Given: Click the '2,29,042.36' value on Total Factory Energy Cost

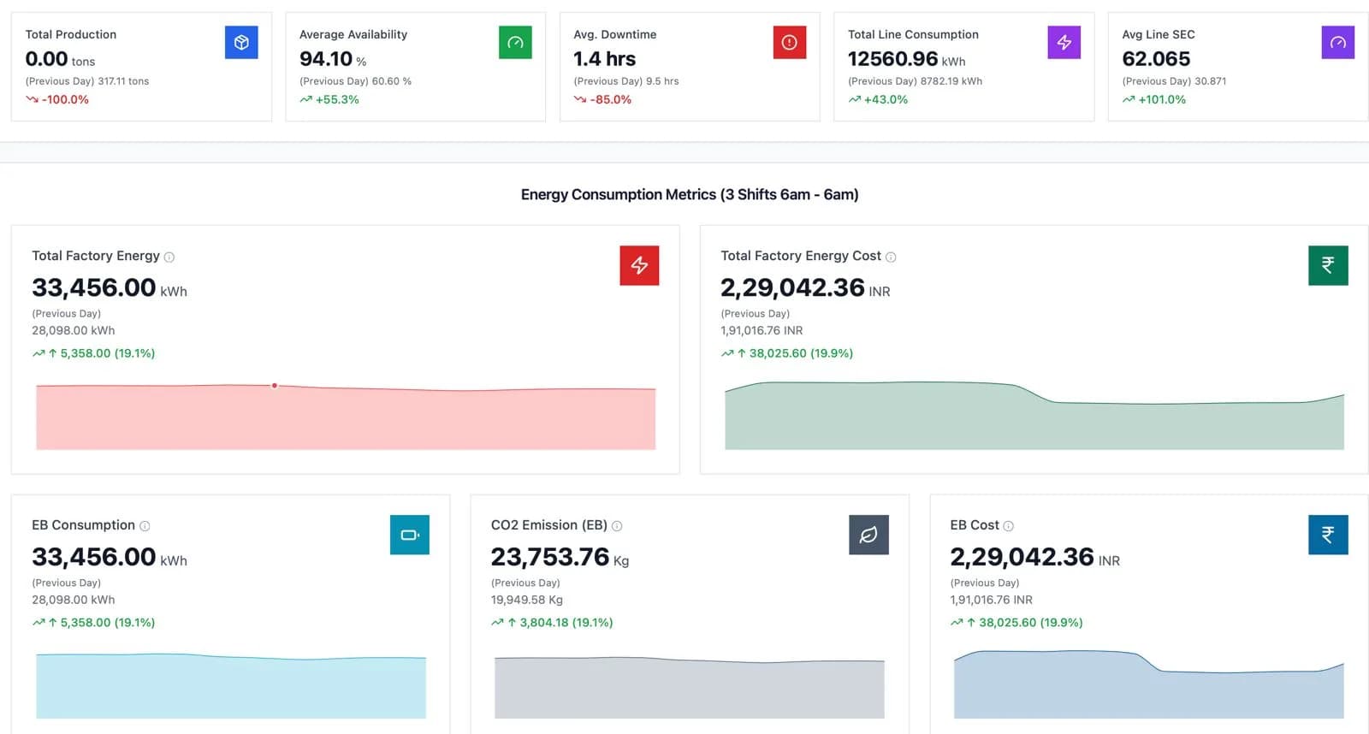Looking at the screenshot, I should 792,287.
